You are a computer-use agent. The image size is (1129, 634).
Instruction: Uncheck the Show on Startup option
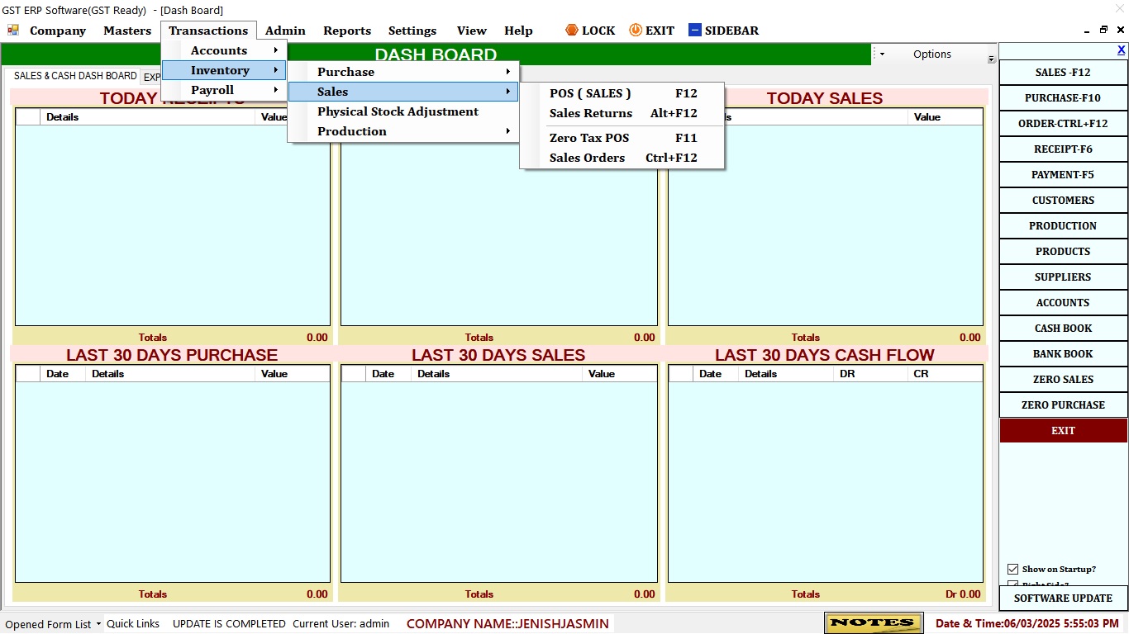pyautogui.click(x=1012, y=569)
